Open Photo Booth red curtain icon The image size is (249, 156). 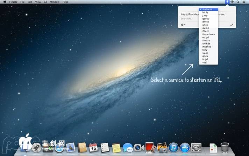tap(150, 148)
